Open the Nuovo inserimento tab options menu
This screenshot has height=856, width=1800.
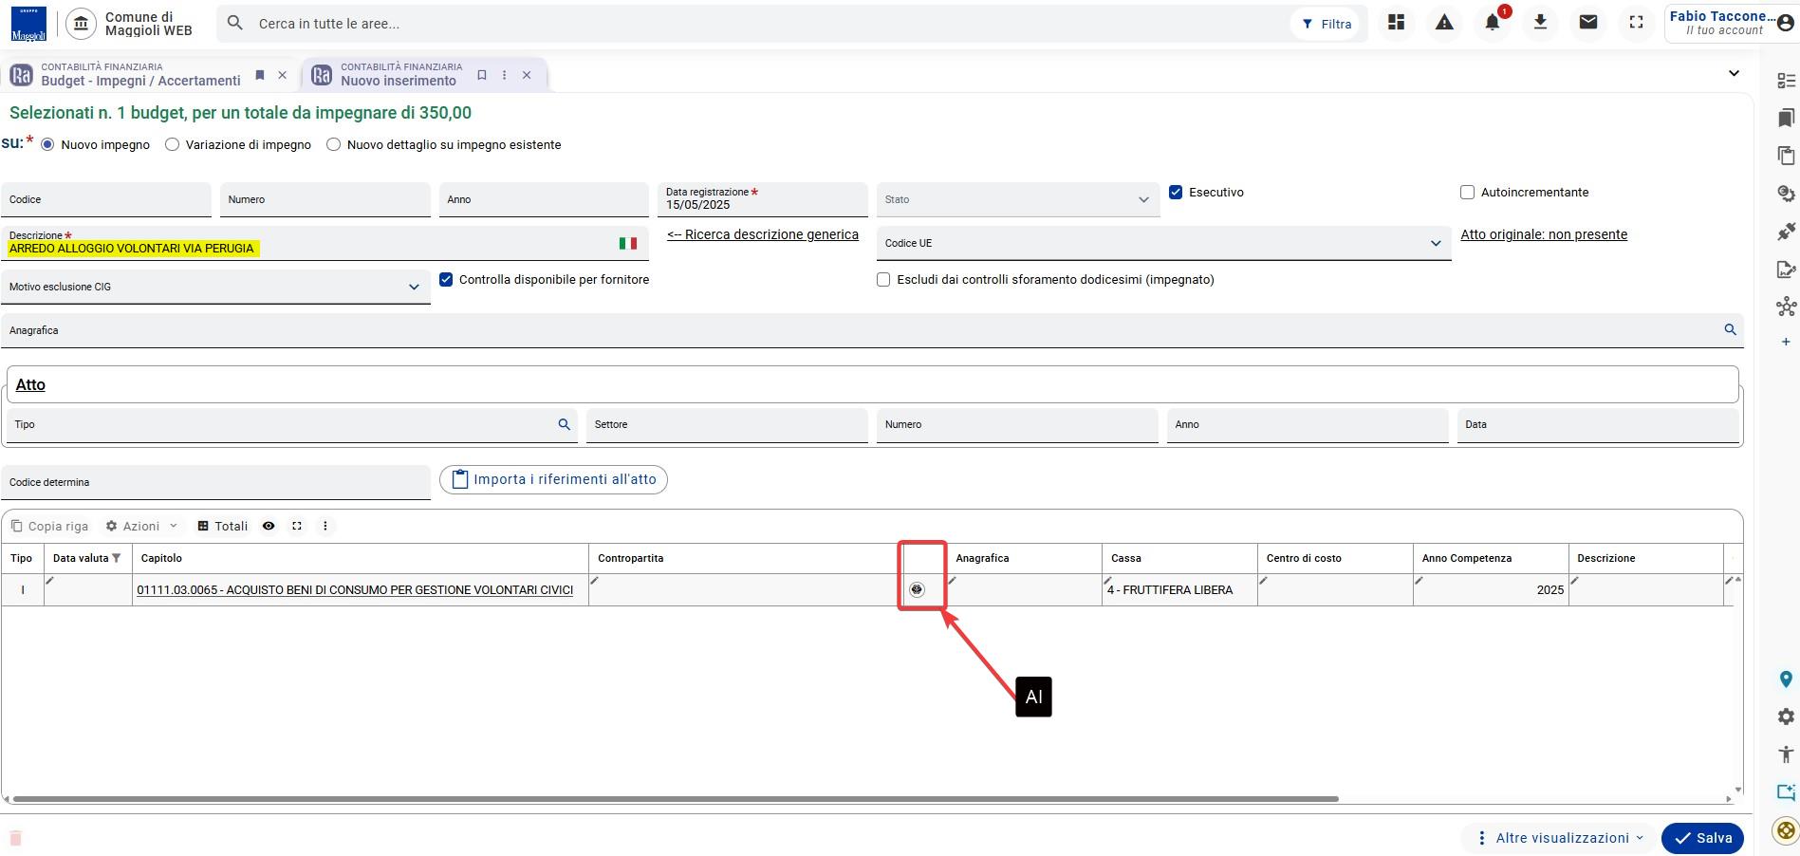(x=504, y=75)
